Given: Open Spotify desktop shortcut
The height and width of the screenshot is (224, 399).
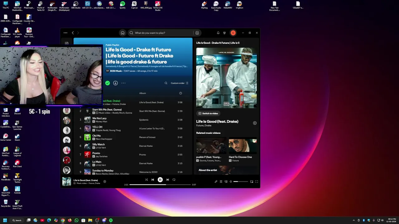Looking at the screenshot, I should coord(123,5).
